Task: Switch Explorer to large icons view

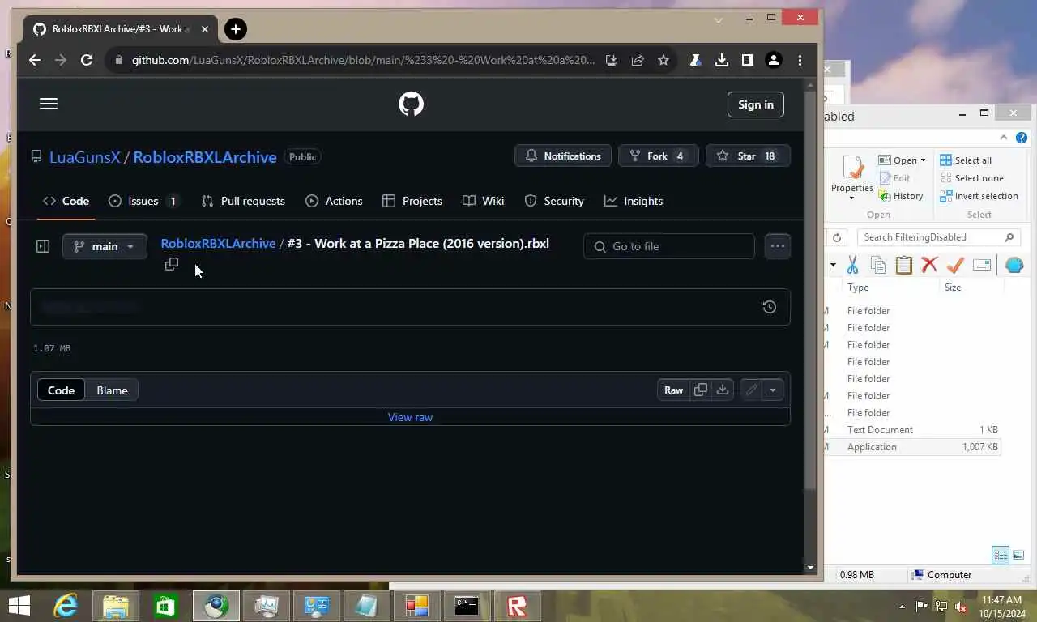Action: (1018, 556)
